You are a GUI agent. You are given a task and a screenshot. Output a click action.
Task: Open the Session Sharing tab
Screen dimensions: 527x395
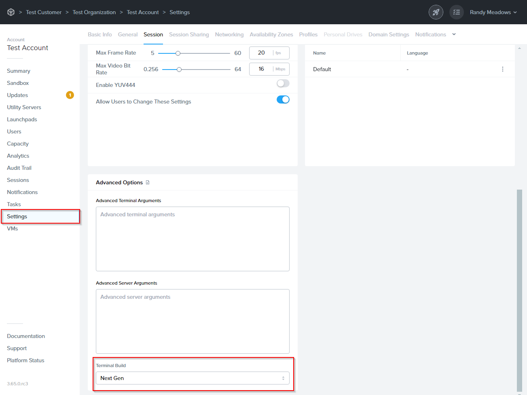[x=189, y=34]
